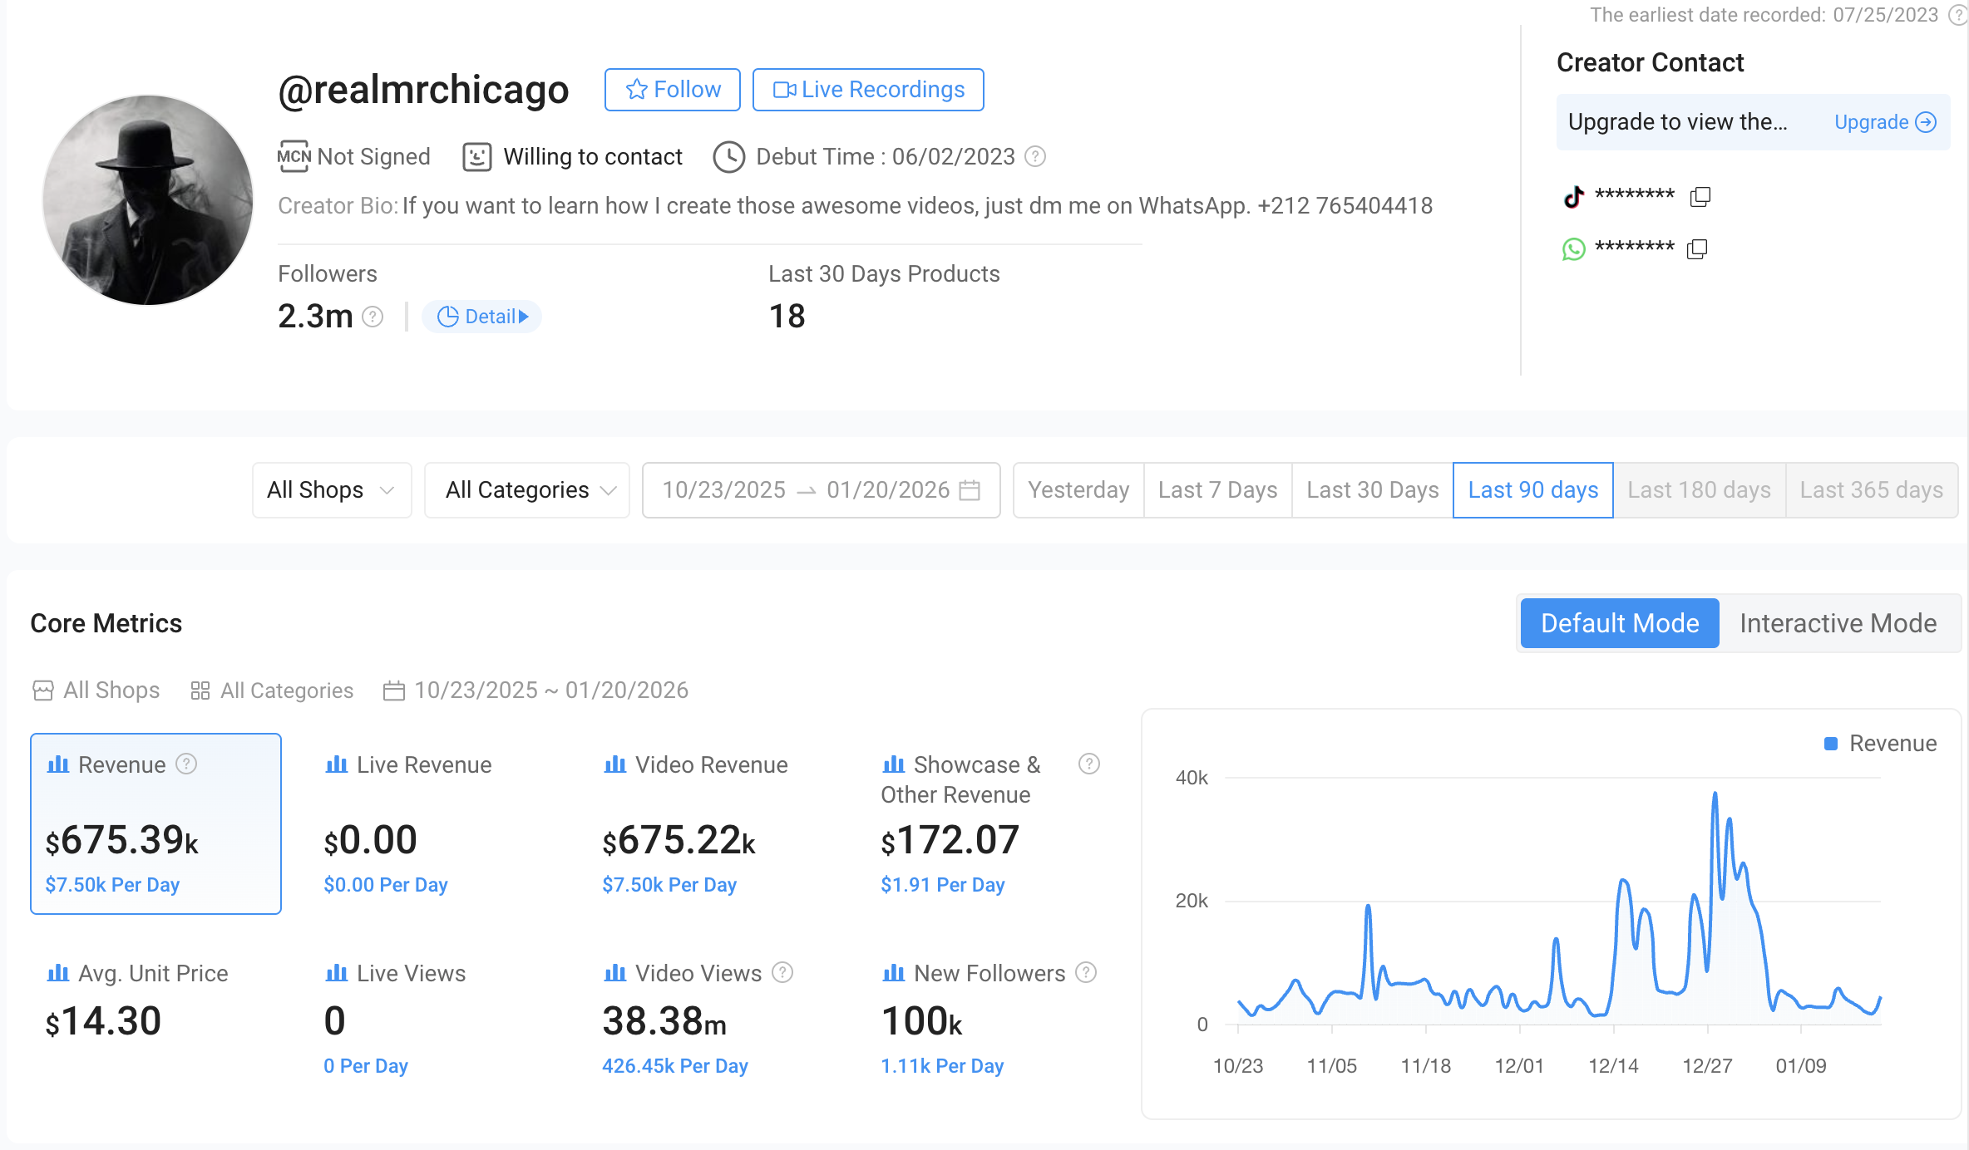Open Live Recordings for this creator
Image resolution: width=1969 pixels, height=1150 pixels.
[868, 90]
